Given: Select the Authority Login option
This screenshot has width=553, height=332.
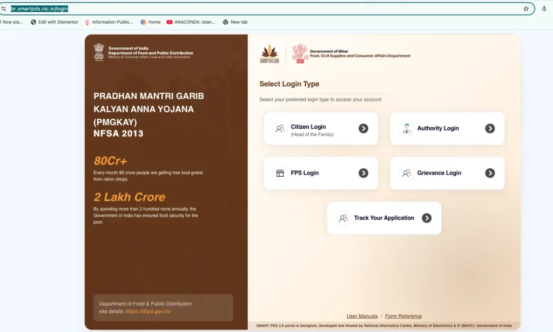Looking at the screenshot, I should point(447,128).
